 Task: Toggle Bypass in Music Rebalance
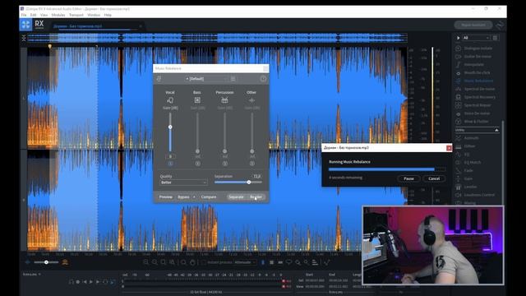(183, 197)
